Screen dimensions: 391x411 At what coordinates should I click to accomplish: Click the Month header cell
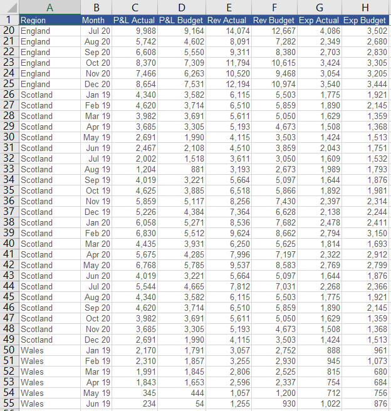[x=96, y=20]
